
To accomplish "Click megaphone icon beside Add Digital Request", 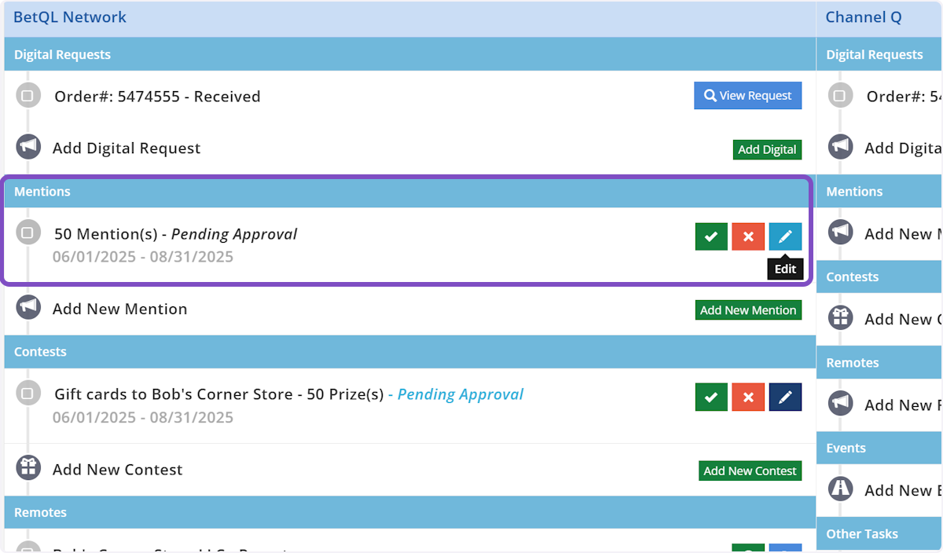I will [28, 147].
